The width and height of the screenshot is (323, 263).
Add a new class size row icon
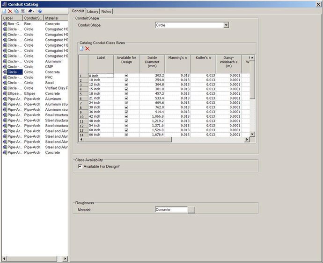pyautogui.click(x=81, y=49)
